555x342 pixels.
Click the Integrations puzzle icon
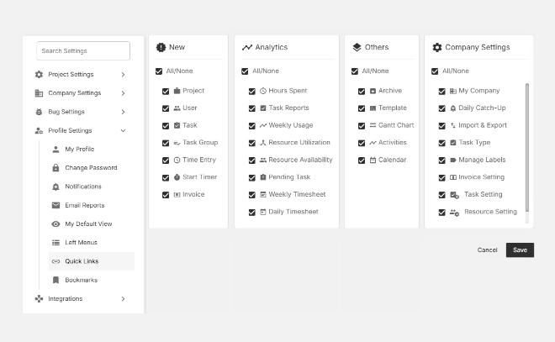point(39,299)
